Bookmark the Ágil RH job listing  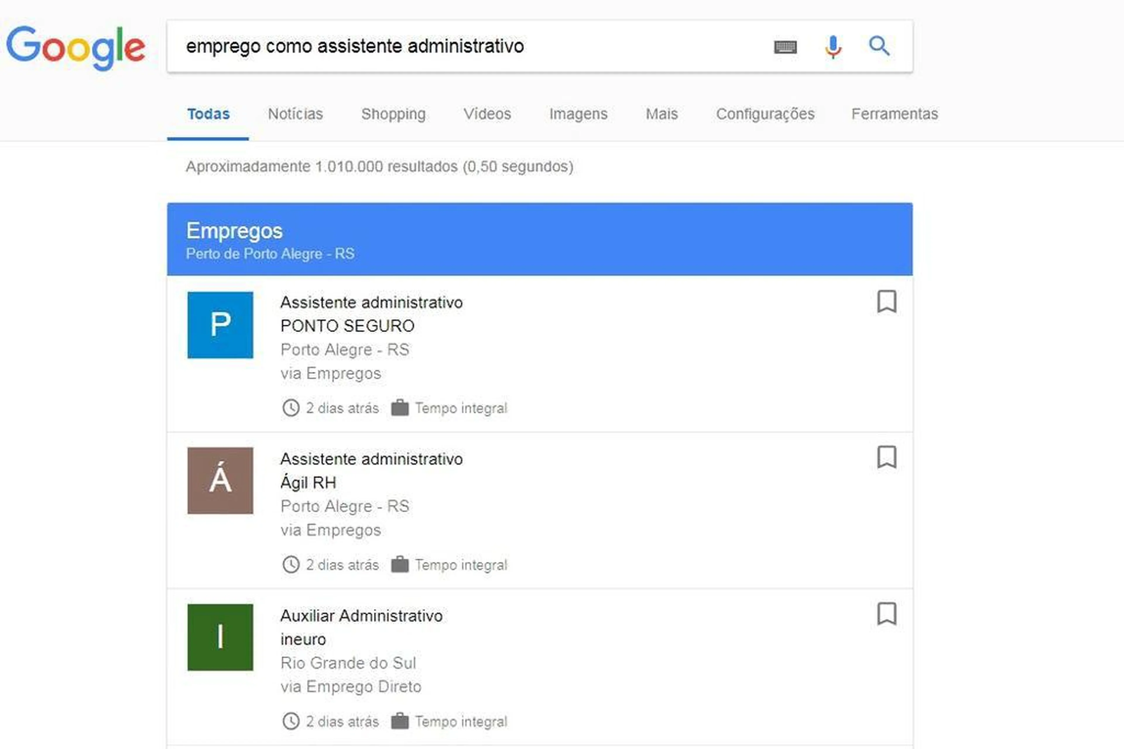pyautogui.click(x=887, y=458)
